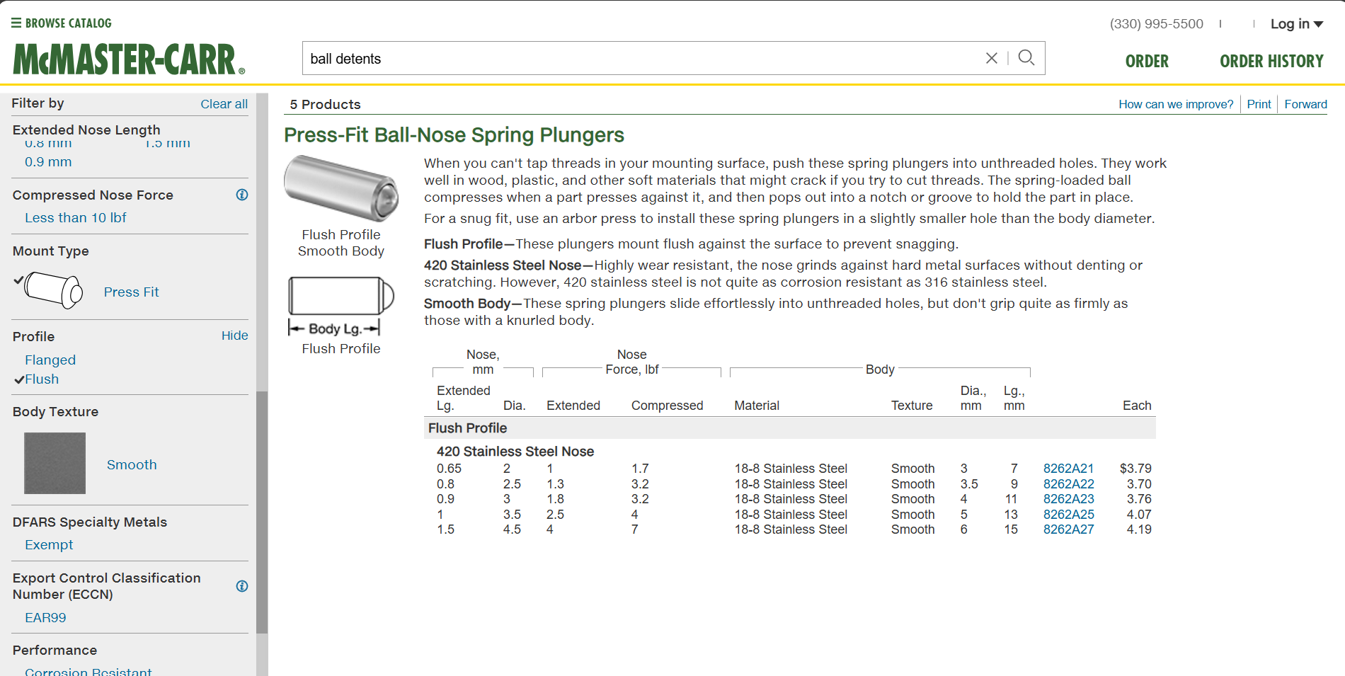The width and height of the screenshot is (1345, 676).
Task: Open the Log in dropdown
Action: click(1297, 24)
